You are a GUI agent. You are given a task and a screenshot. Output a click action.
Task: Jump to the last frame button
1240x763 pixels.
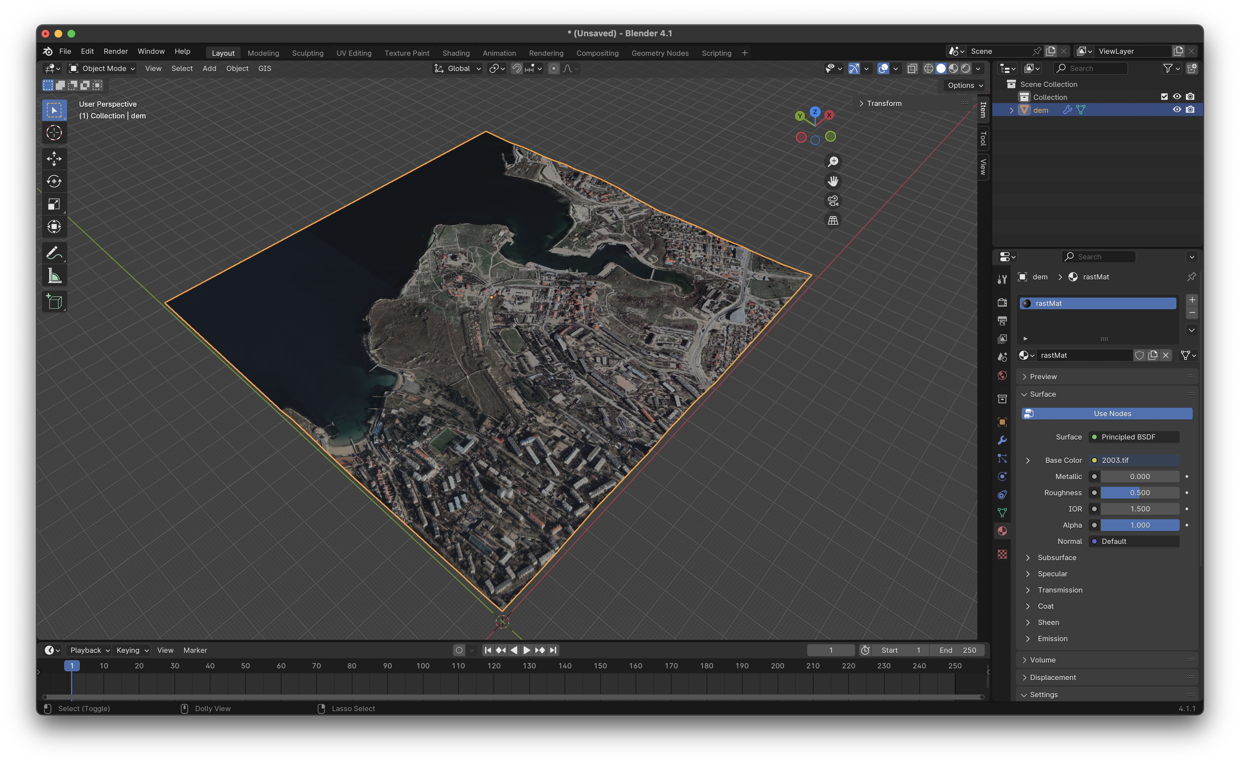[x=553, y=651]
